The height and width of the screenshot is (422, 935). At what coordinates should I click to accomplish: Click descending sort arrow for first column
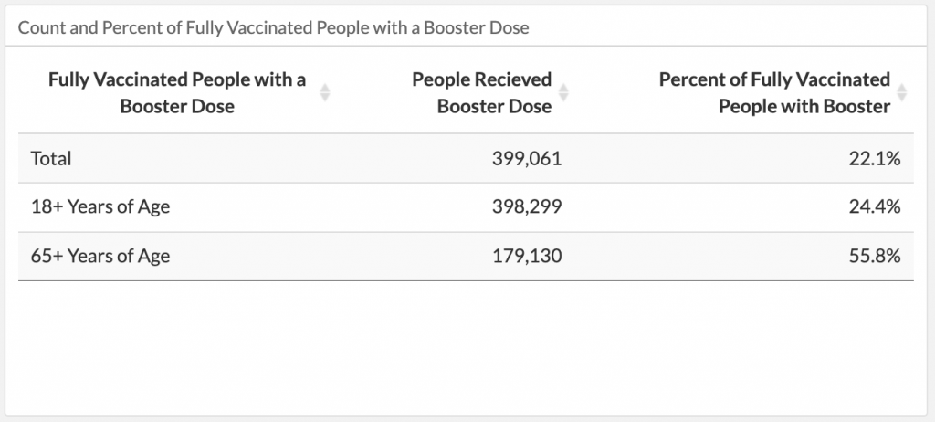click(325, 97)
